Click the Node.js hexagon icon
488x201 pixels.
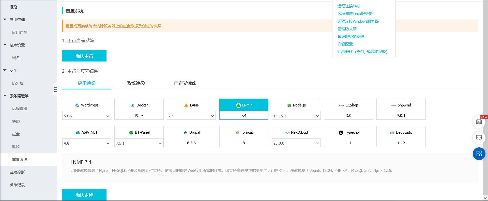point(289,105)
